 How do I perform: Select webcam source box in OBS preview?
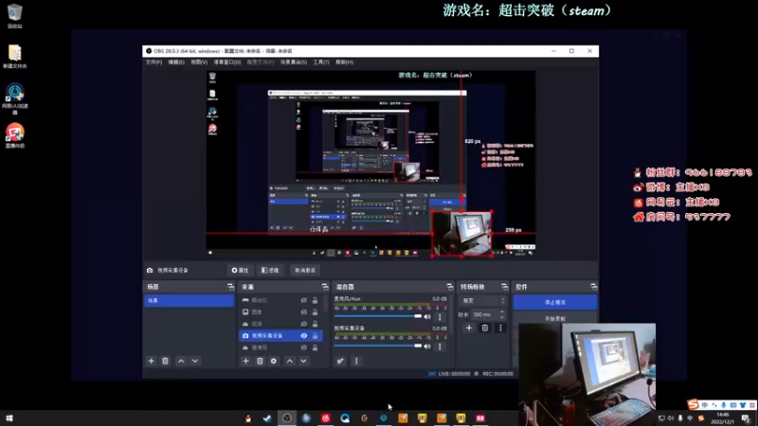[x=461, y=234]
